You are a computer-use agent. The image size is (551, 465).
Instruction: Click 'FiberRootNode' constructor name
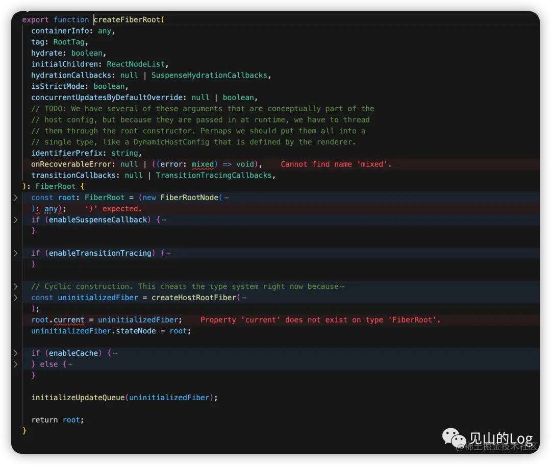tap(189, 198)
